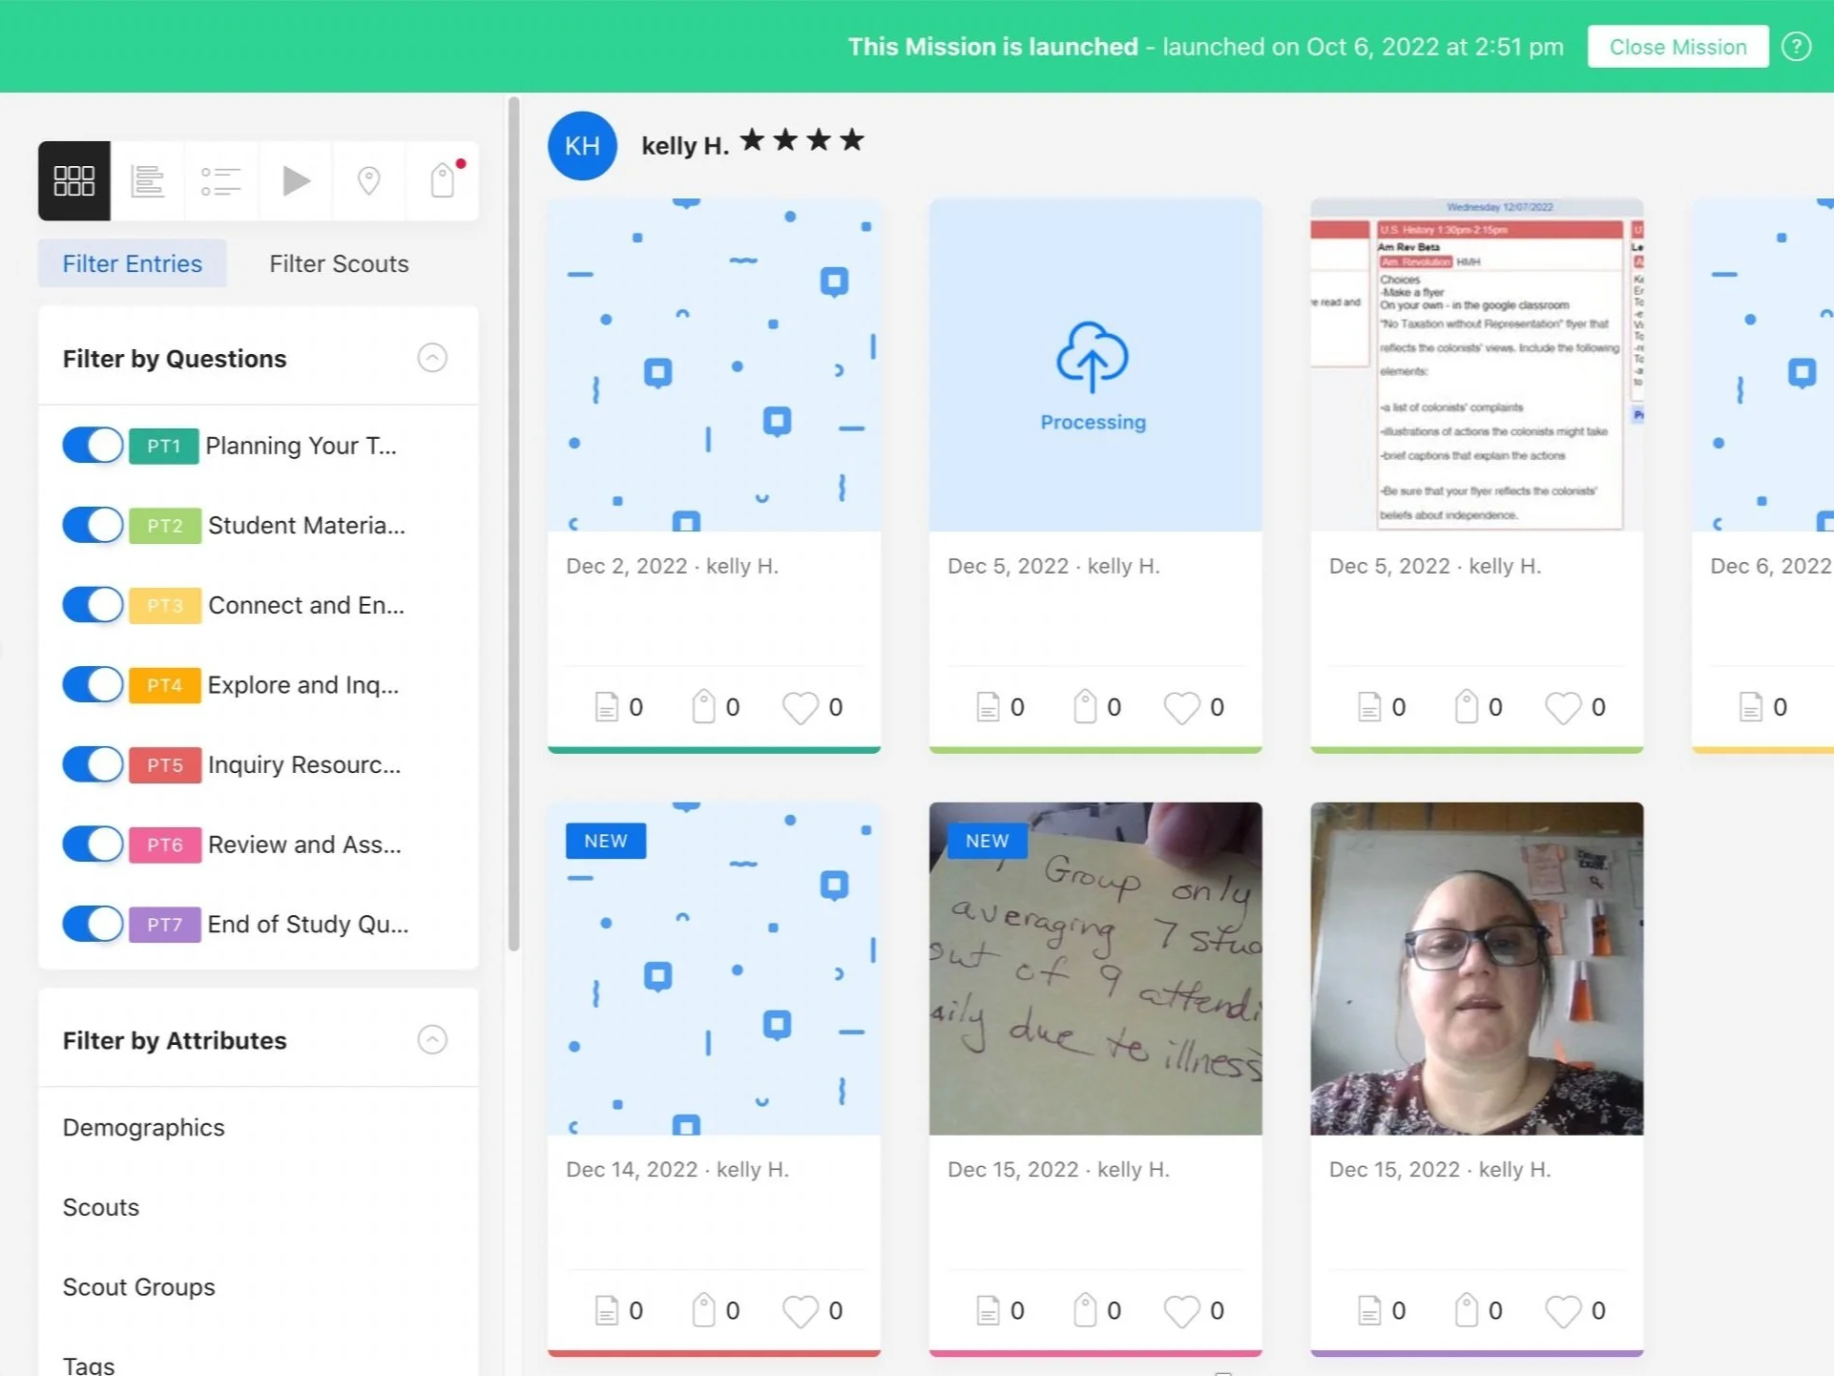Open the map pin location view
This screenshot has height=1376, width=1834.
(x=368, y=180)
